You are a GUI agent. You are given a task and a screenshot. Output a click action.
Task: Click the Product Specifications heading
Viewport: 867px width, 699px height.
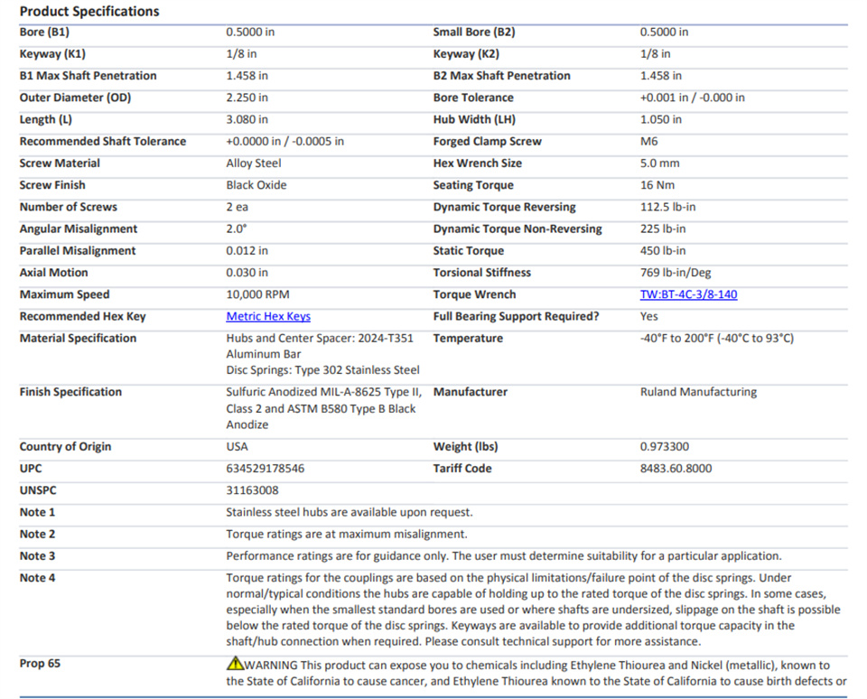(89, 11)
